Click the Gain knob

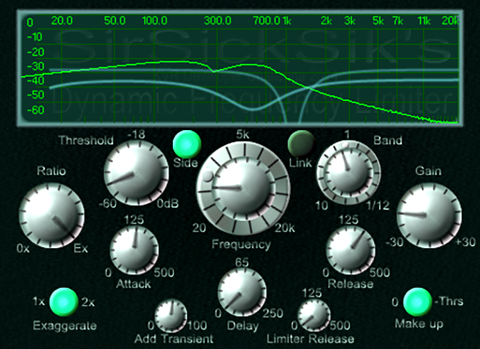[x=429, y=215]
